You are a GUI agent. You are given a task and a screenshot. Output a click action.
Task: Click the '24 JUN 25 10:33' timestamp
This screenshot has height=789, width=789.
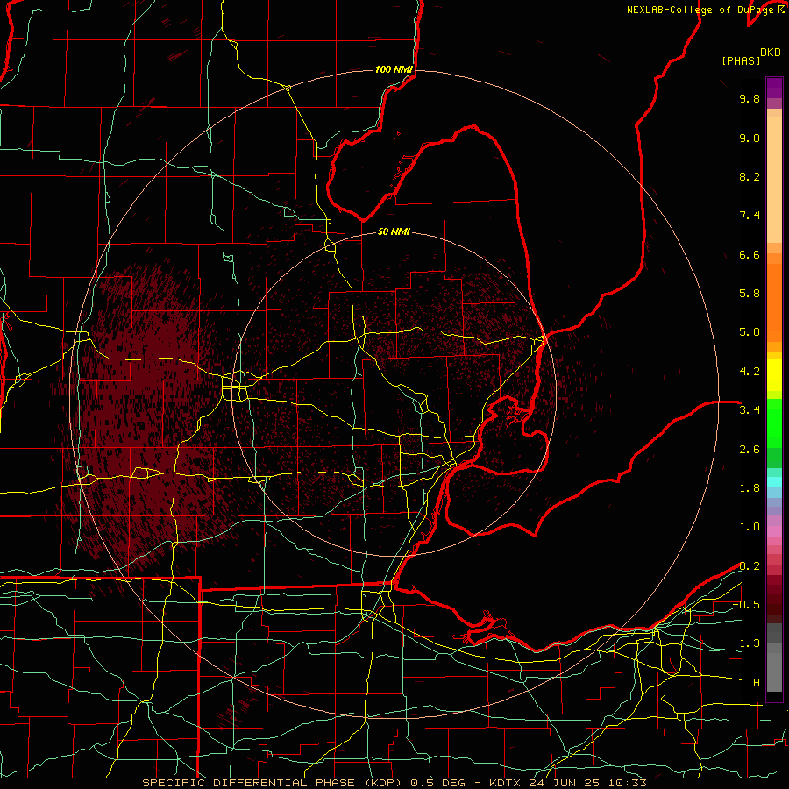pos(587,783)
